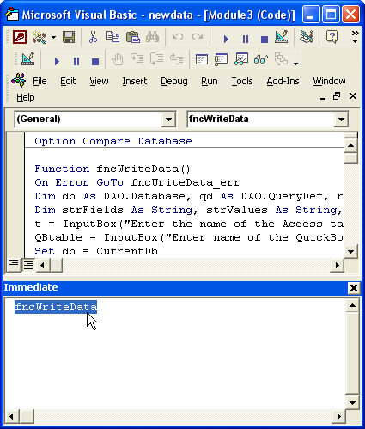The image size is (365, 429).
Task: Open the Run menu
Action: pyautogui.click(x=210, y=82)
